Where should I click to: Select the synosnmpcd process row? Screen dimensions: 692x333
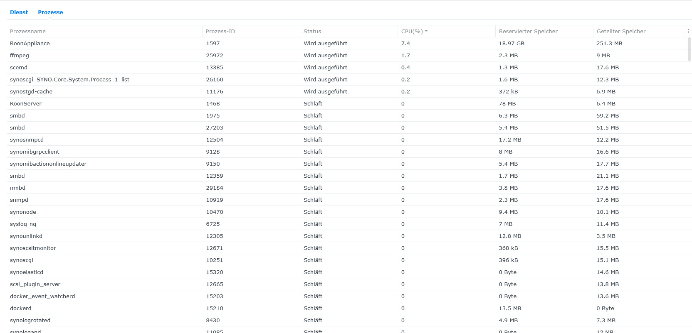27,140
